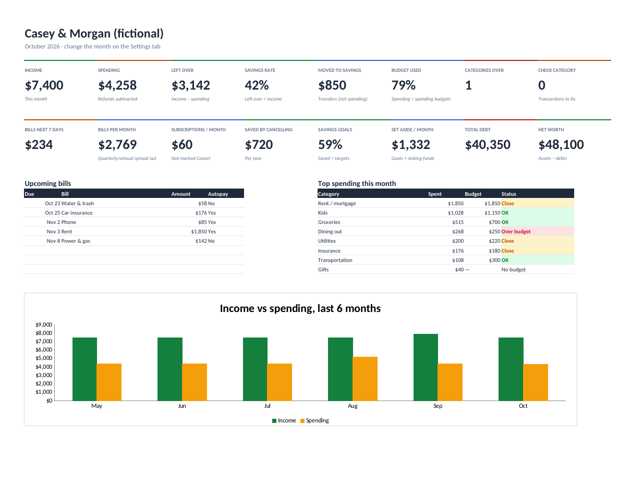Click the Left Over amount $3,142
This screenshot has height=487, width=631.
[x=191, y=85]
